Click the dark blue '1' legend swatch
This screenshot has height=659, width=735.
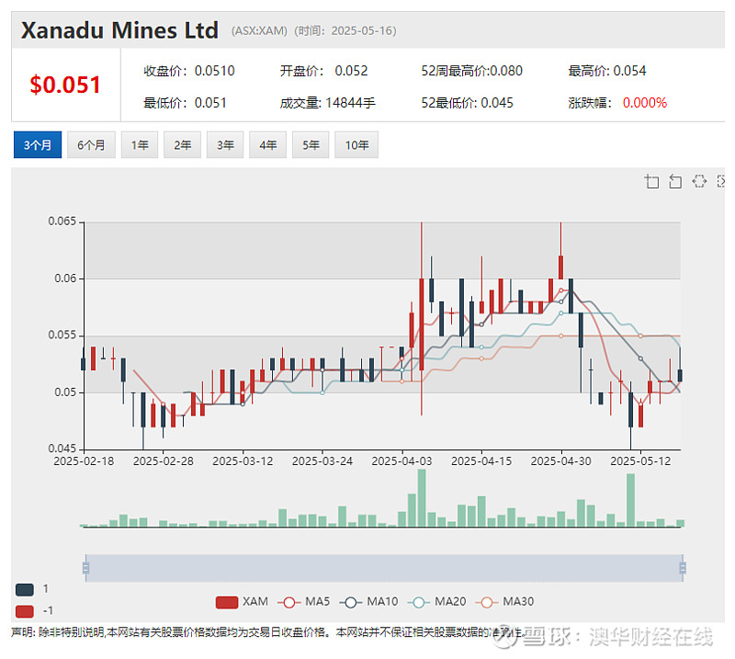(x=25, y=589)
